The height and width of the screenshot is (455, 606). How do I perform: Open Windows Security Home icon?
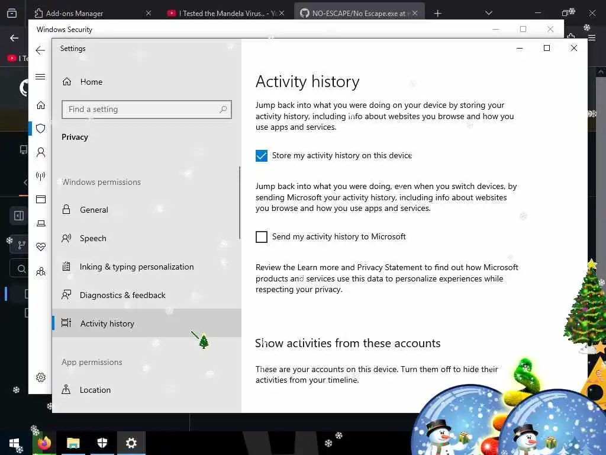pyautogui.click(x=41, y=105)
